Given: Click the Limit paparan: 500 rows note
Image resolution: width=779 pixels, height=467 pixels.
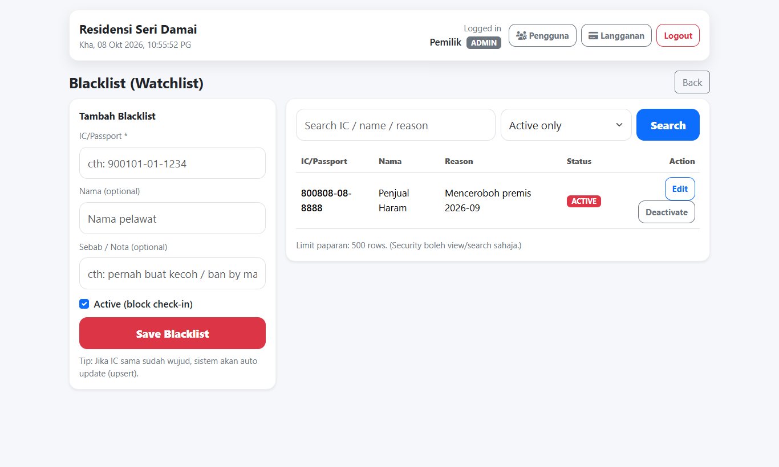Looking at the screenshot, I should click(x=409, y=245).
